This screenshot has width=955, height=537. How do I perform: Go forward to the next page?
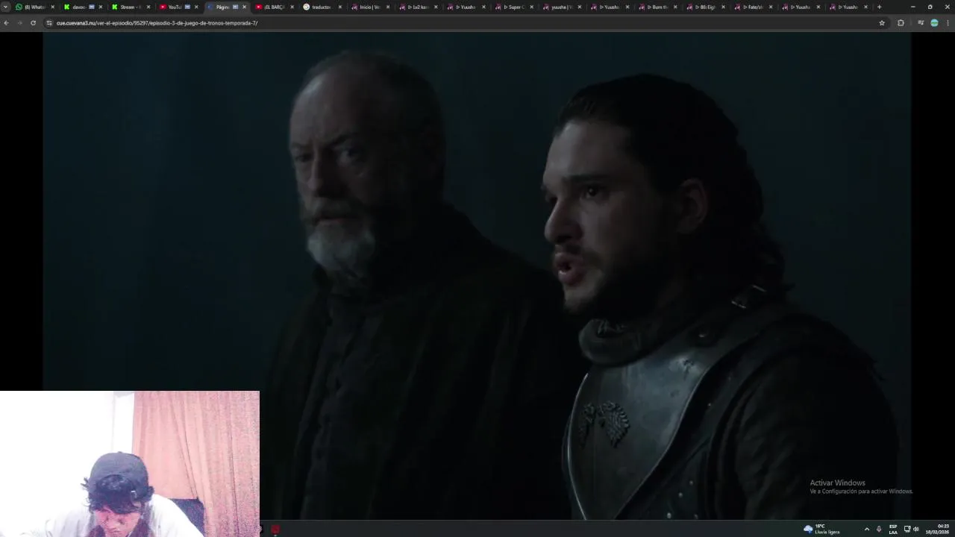pos(19,23)
